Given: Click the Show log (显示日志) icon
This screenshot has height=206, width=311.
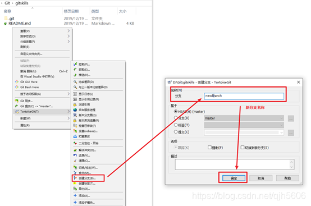Looking at the screenshot, I should pos(75,94).
